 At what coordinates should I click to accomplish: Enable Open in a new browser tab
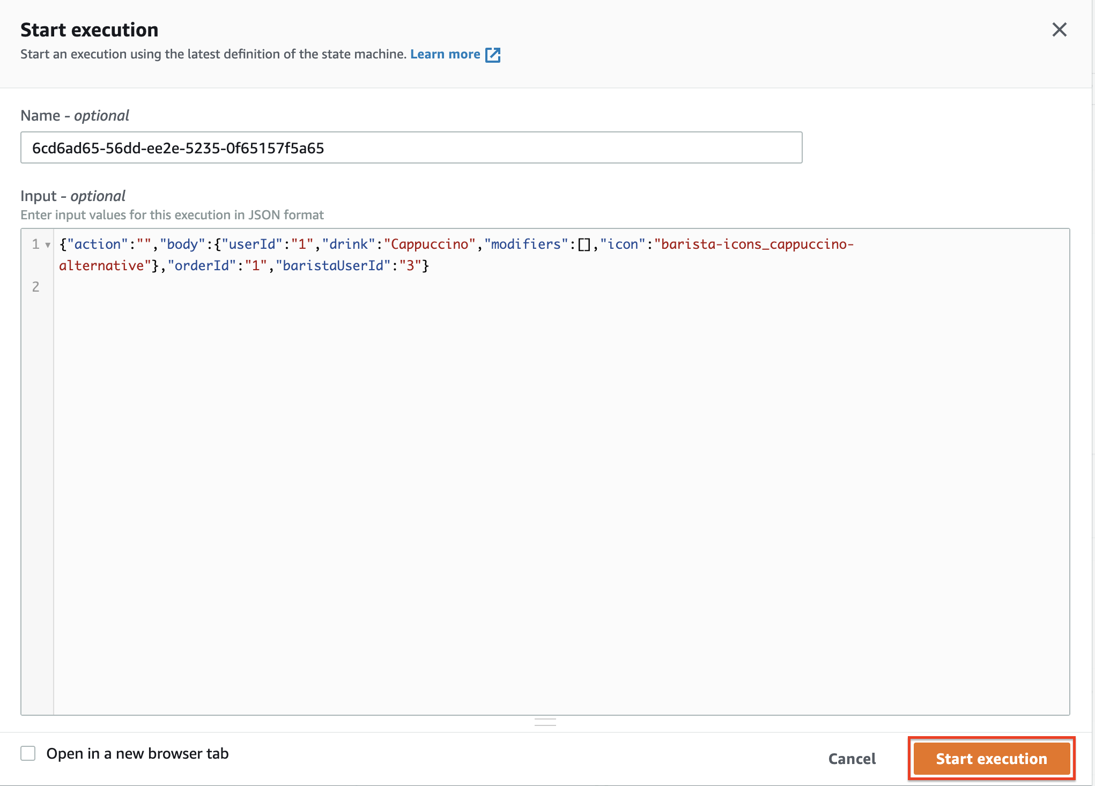[x=28, y=753]
